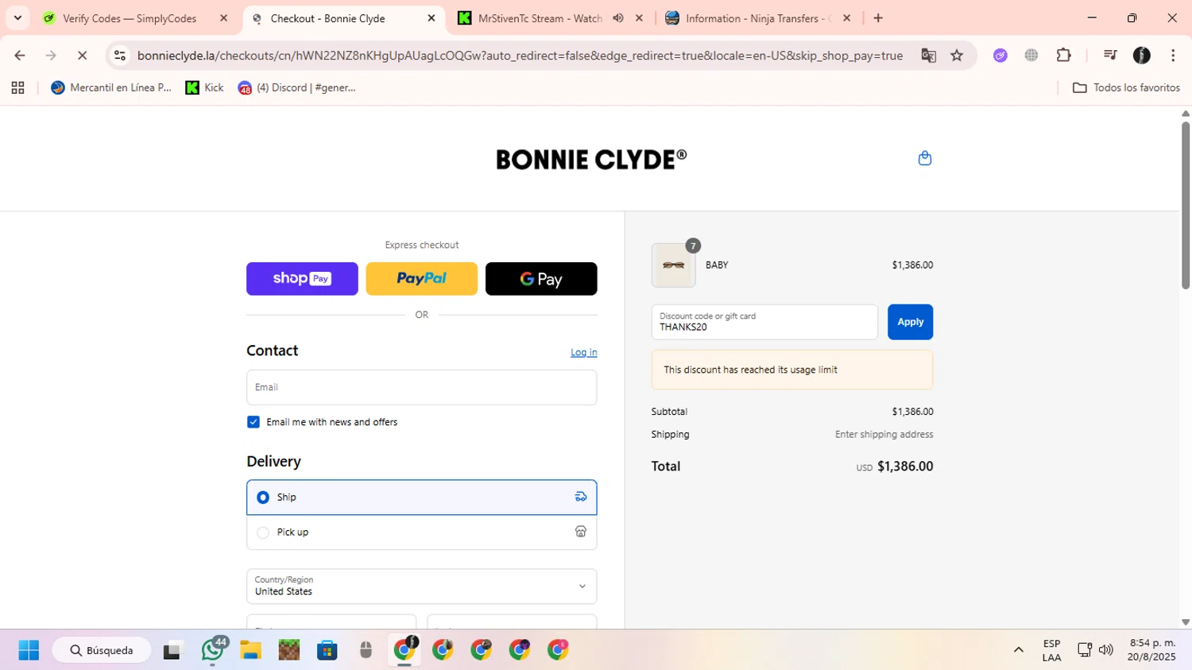The height and width of the screenshot is (670, 1192).
Task: Click the discount code or gift card field
Action: click(764, 322)
